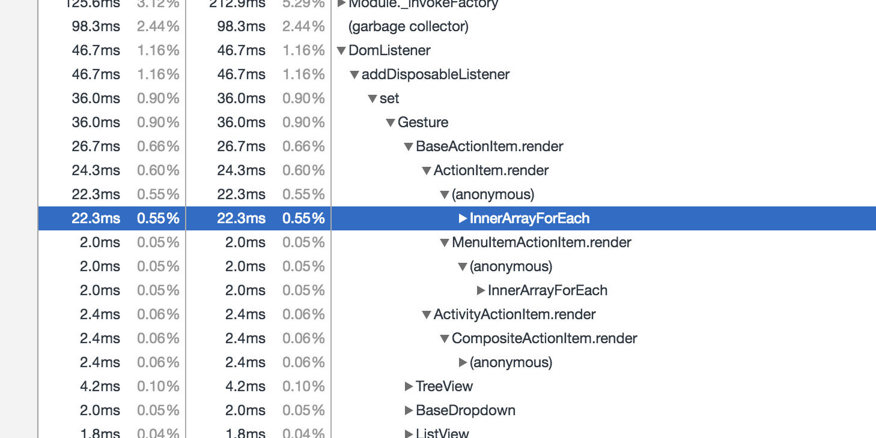Collapse the MenuItemActionItem.render node
876x438 pixels.
[445, 242]
